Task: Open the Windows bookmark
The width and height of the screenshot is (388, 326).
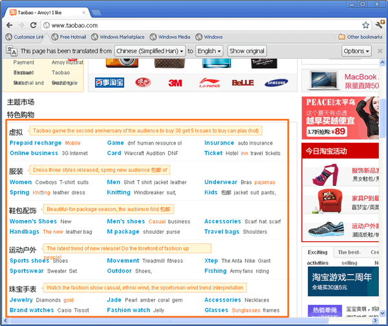Action: (209, 37)
